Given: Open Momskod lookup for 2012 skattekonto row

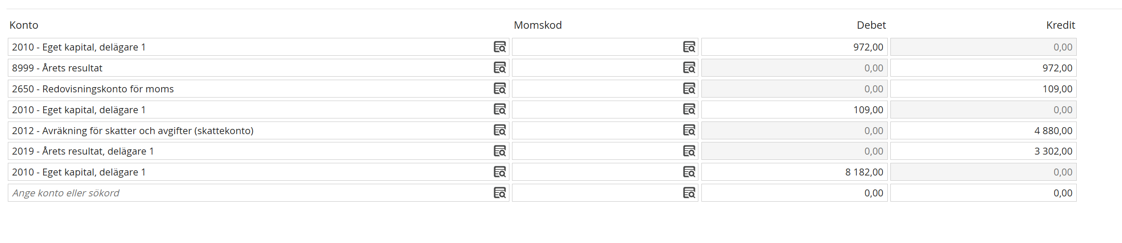Looking at the screenshot, I should (689, 130).
